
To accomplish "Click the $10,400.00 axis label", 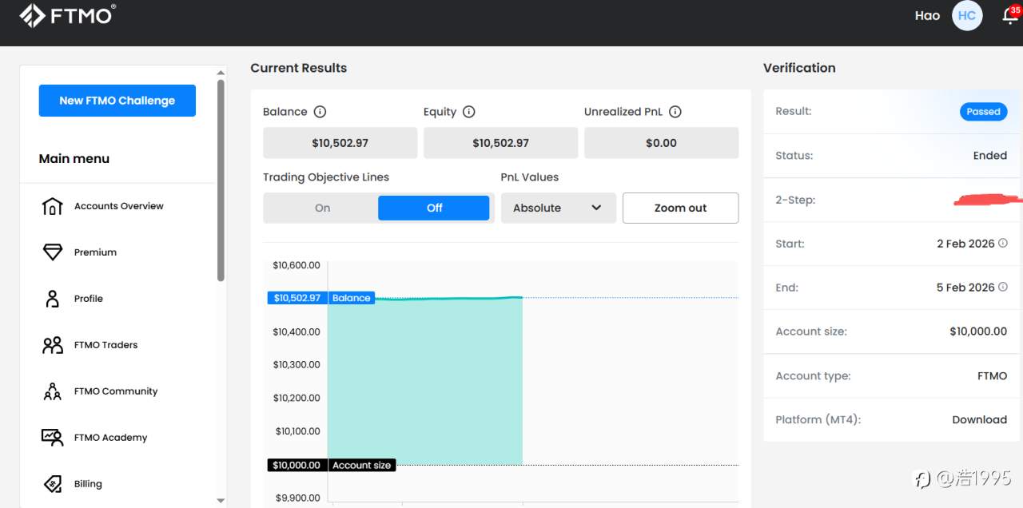I will 297,331.
